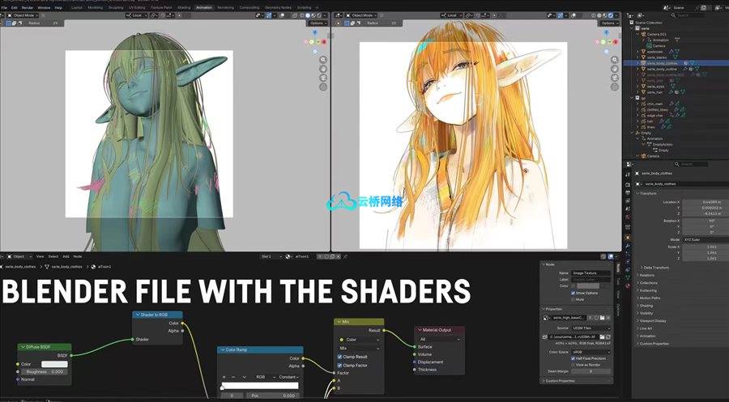729x402 pixels.
Task: Collapse the Empty item in outliner
Action: (x=633, y=133)
